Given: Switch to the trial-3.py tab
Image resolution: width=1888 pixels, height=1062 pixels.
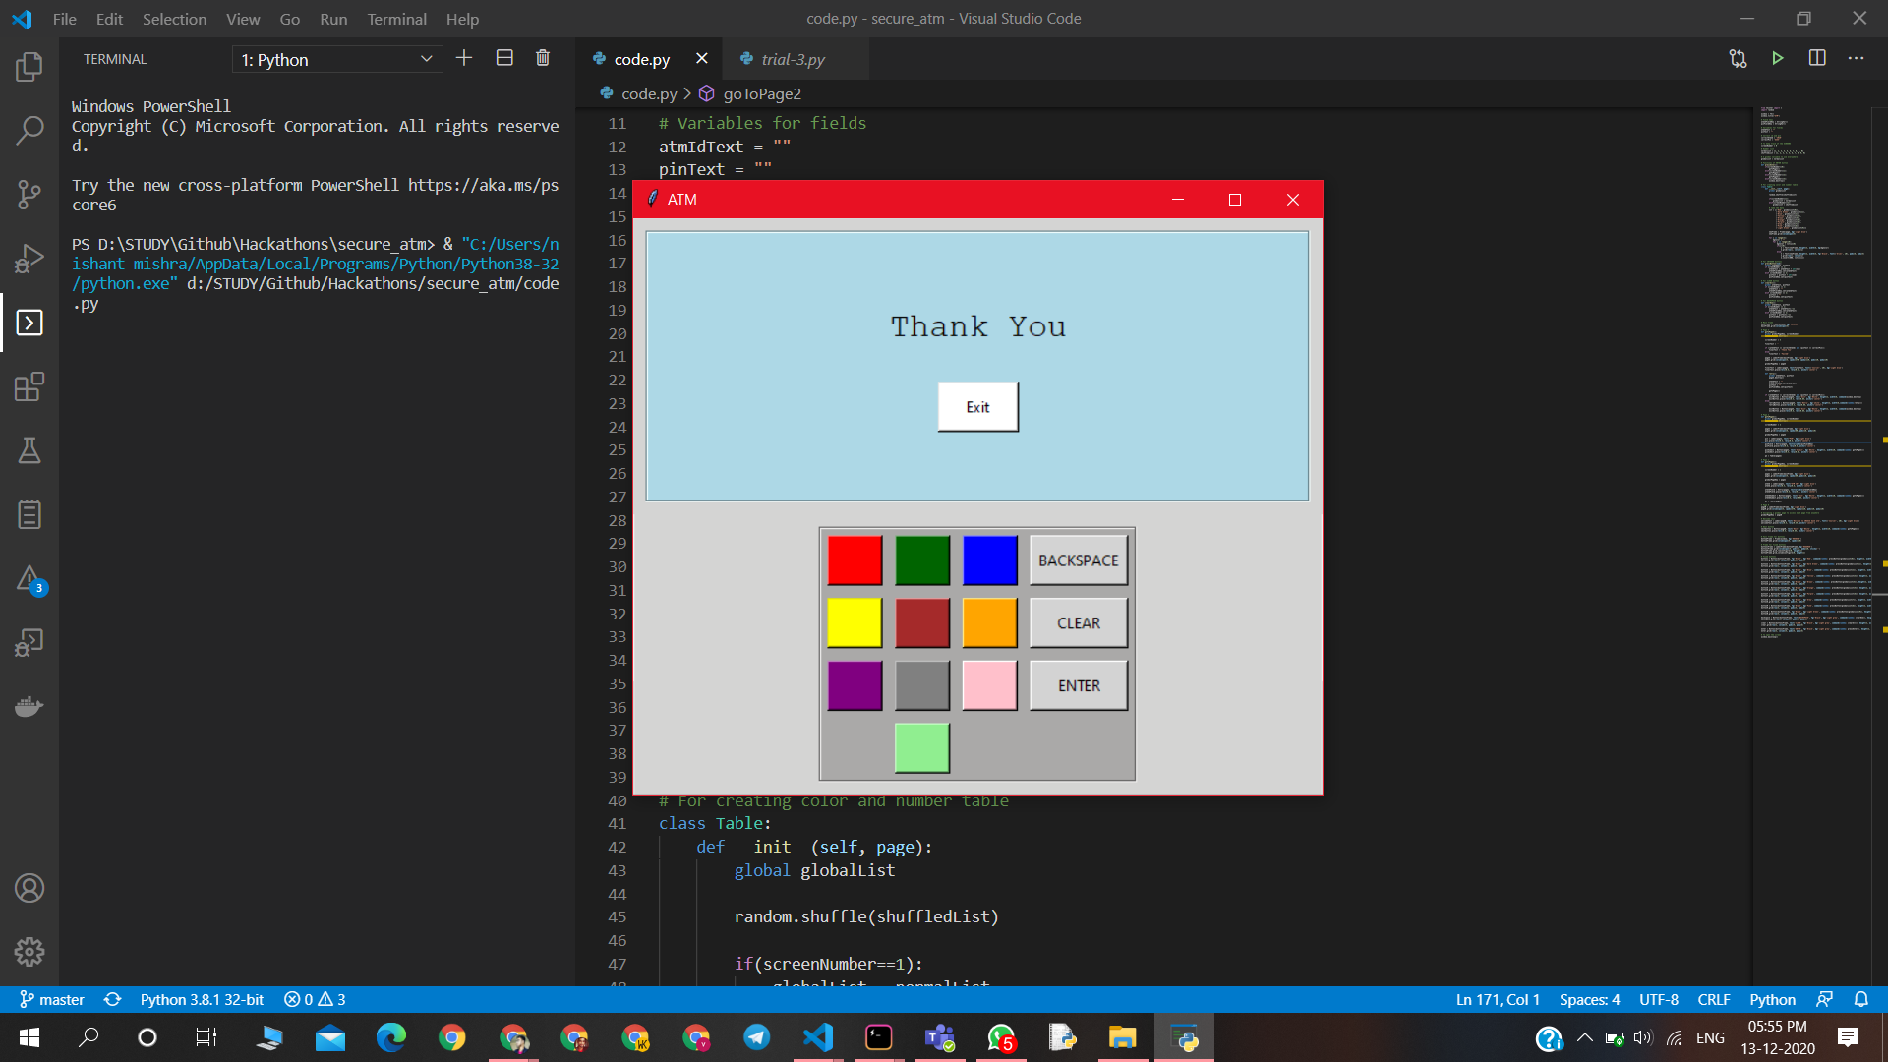Looking at the screenshot, I should click(793, 60).
